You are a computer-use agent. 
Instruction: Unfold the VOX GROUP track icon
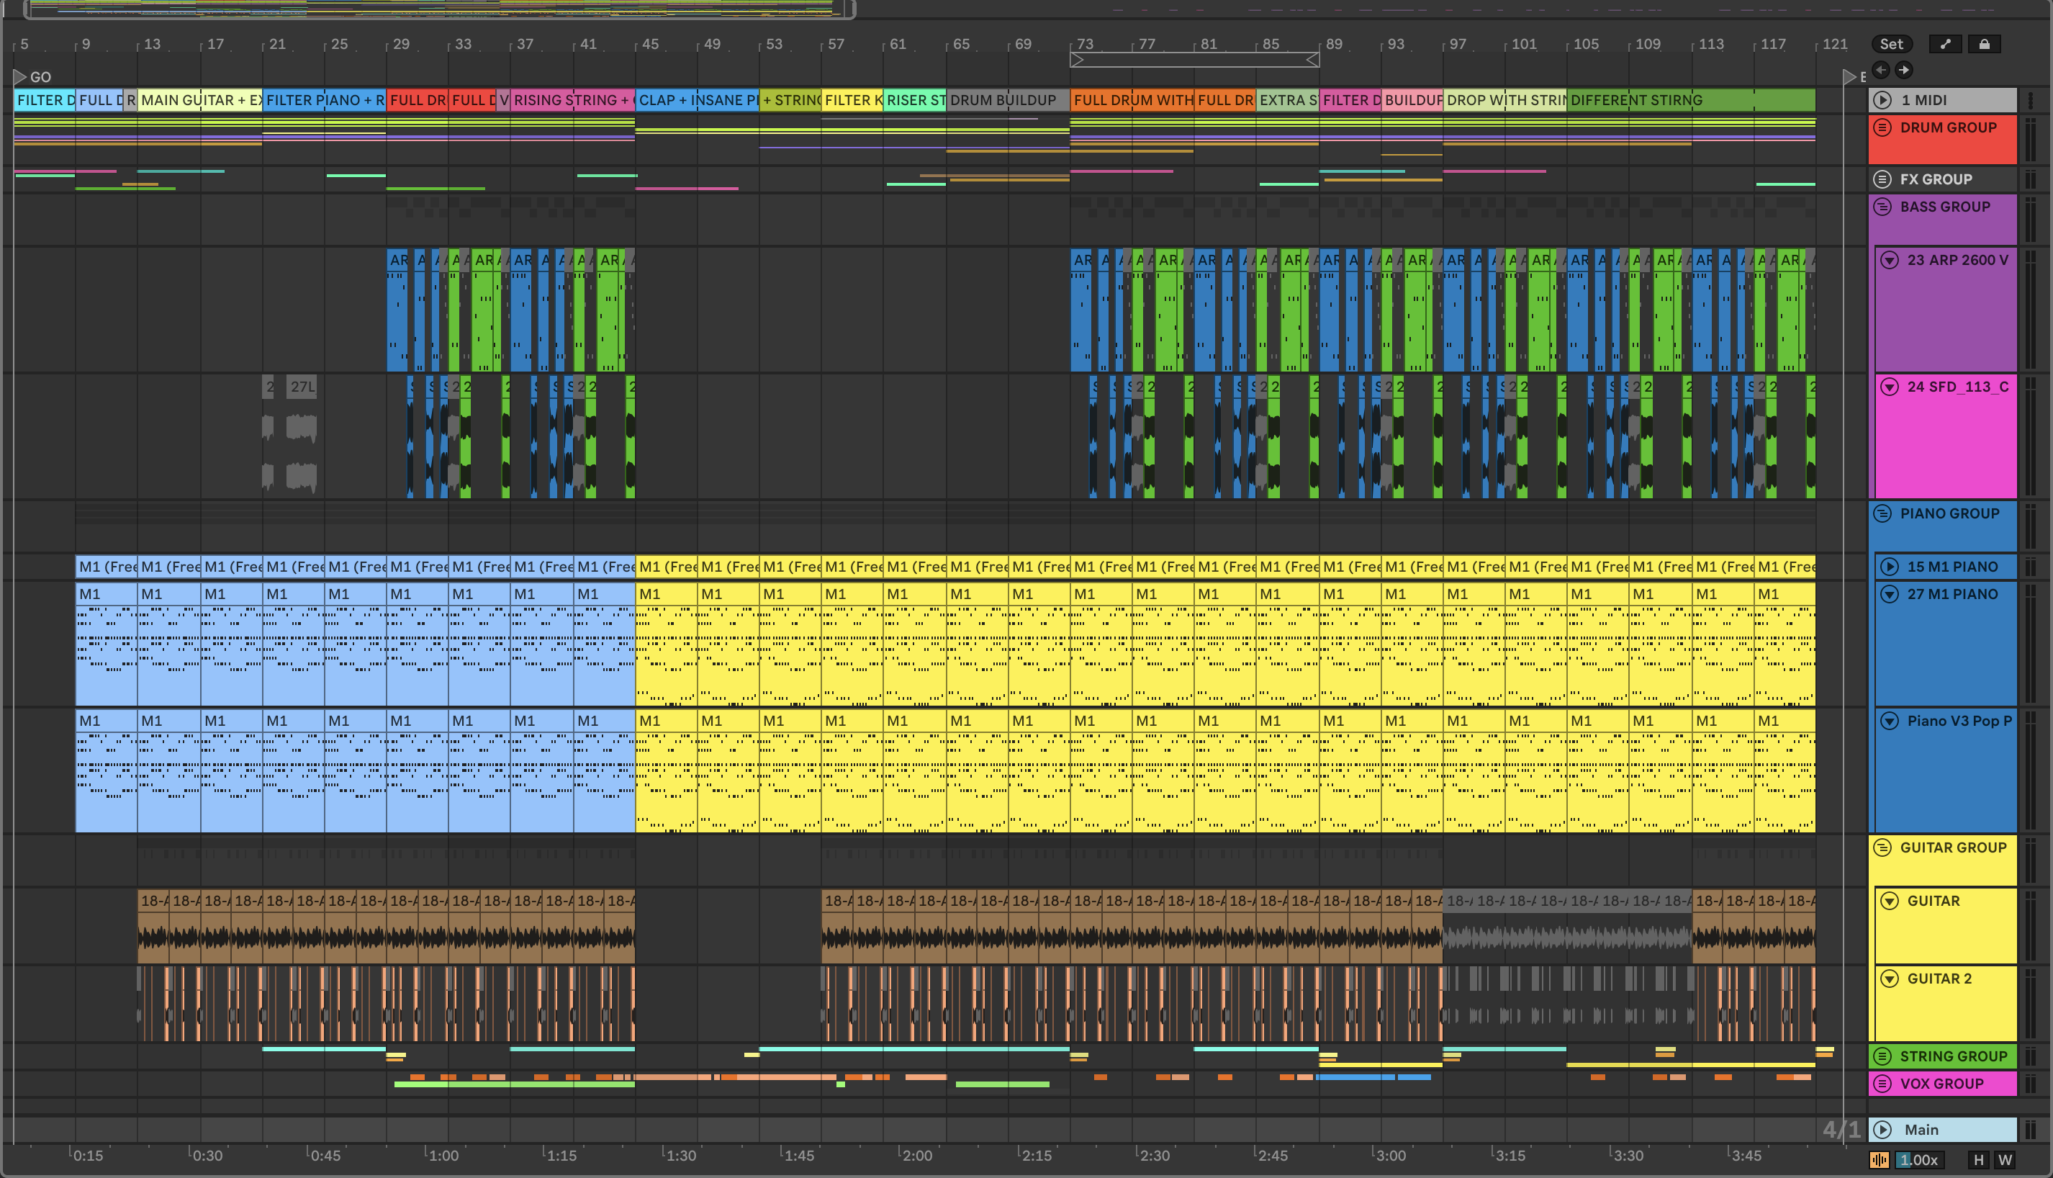pos(1882,1084)
